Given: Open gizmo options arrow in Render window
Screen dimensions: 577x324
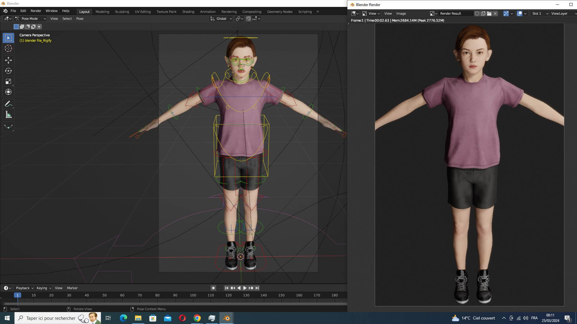Looking at the screenshot, I should [512, 13].
